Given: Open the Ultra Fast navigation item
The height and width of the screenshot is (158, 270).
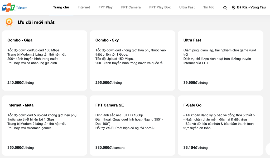Looking at the screenshot, I should (187, 7).
